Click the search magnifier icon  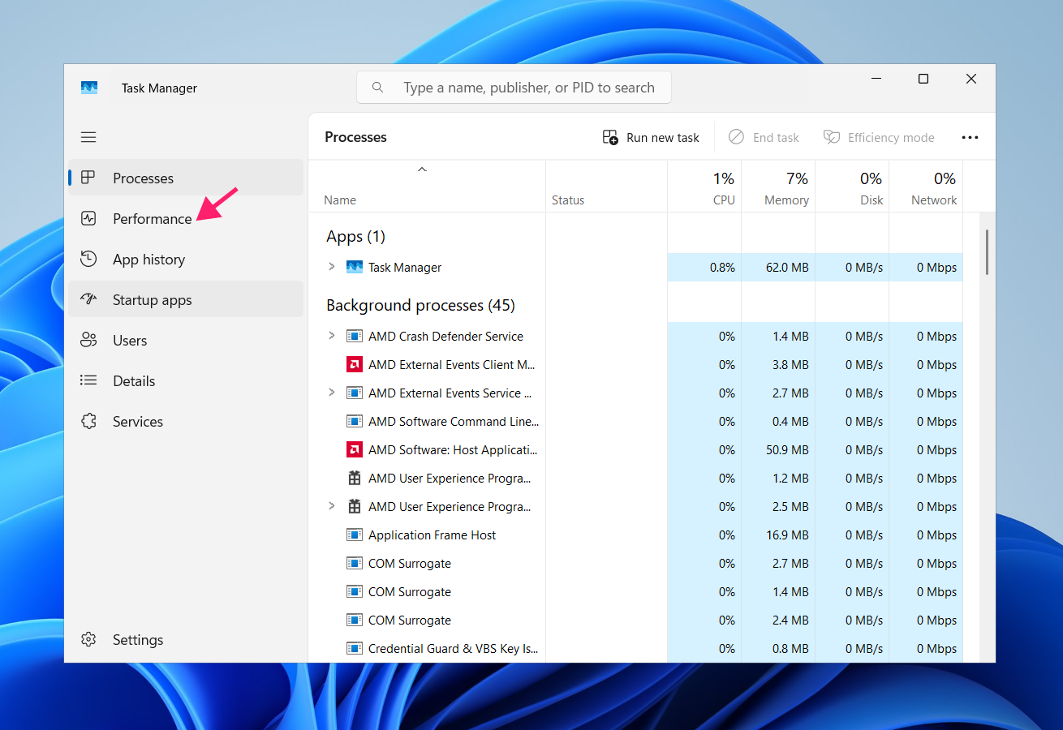click(x=377, y=88)
